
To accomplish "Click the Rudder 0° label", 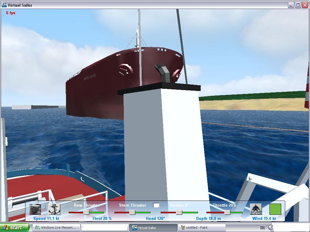I will (x=179, y=205).
